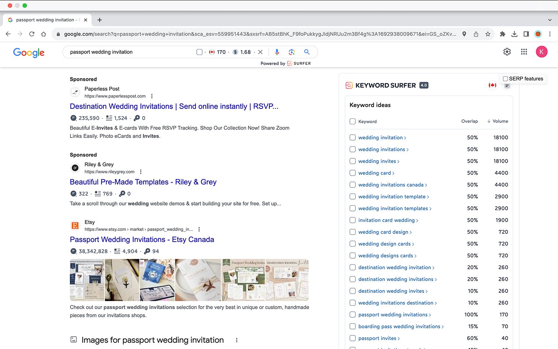Sort keyword ideas by Overlap
This screenshot has height=349, width=558.
pyautogui.click(x=469, y=121)
